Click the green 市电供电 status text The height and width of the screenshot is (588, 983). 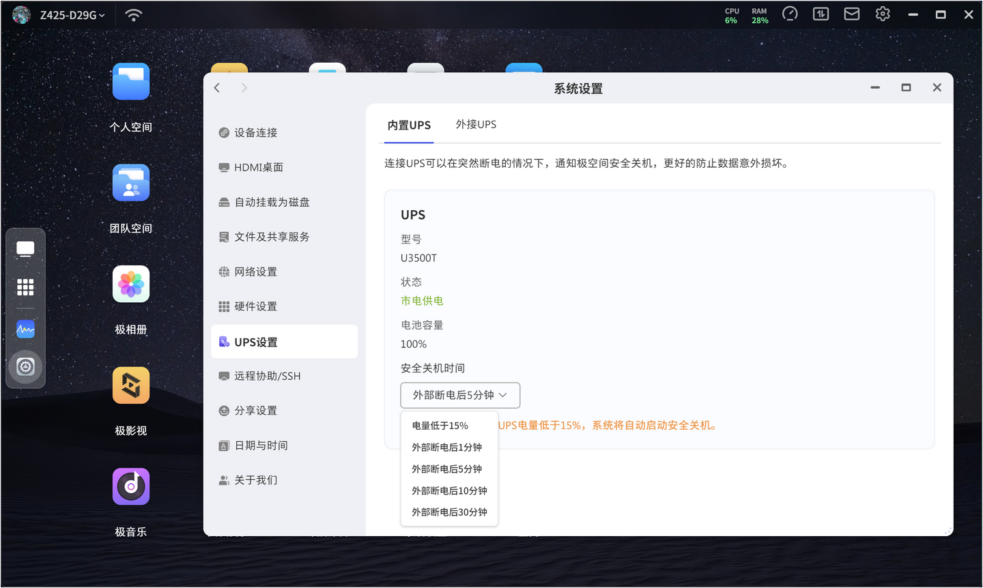coord(422,301)
